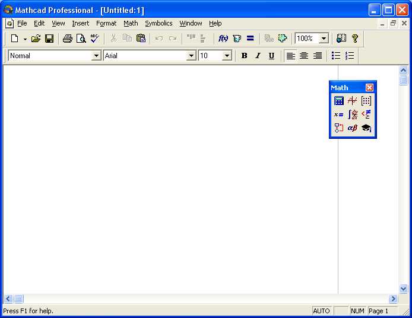
Task: Calculate with the equals sign toolbar icon
Action: click(x=251, y=39)
